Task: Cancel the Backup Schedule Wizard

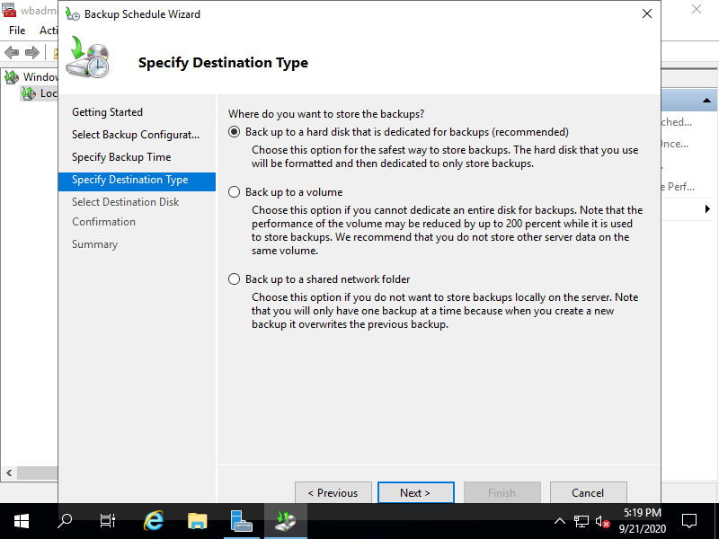Action: tap(589, 492)
